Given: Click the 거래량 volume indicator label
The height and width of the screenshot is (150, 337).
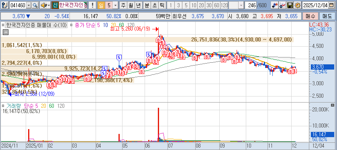Looking at the screenshot, I should coord(14,106).
